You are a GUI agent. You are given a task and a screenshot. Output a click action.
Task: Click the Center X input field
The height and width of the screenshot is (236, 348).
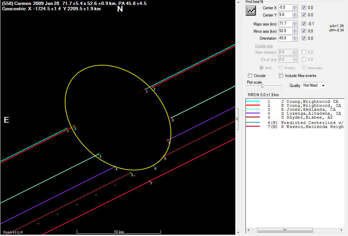pyautogui.click(x=286, y=8)
